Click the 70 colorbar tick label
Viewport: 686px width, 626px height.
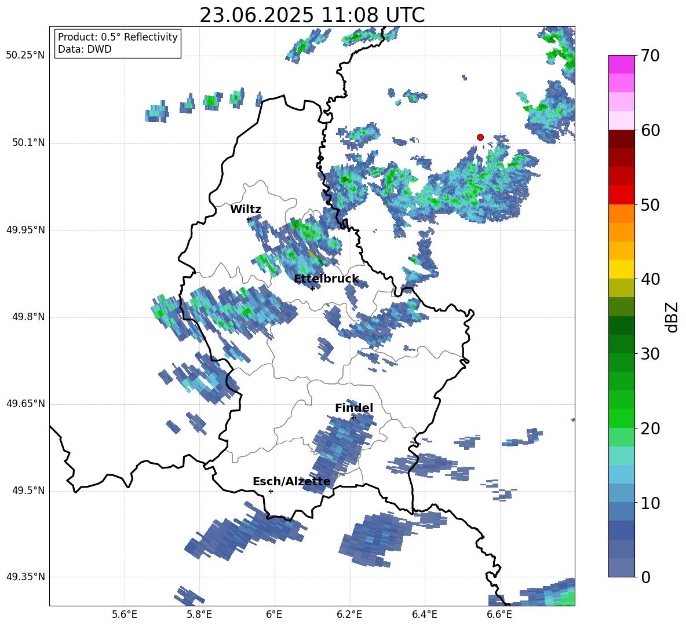click(x=650, y=56)
